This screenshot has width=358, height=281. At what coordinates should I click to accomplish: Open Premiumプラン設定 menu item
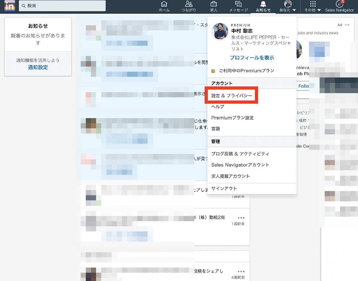(x=232, y=118)
